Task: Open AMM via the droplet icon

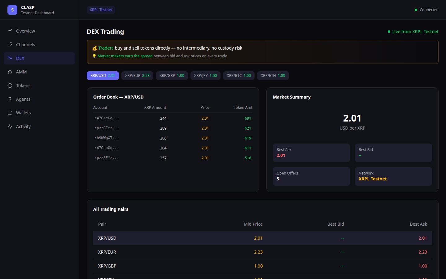Action: (x=10, y=72)
